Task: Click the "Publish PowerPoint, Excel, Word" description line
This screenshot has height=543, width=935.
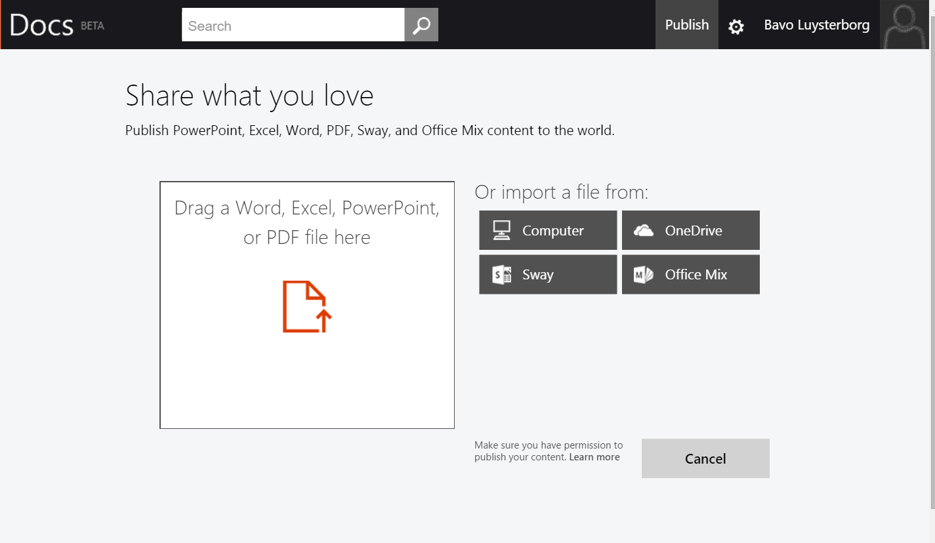Action: pos(370,131)
